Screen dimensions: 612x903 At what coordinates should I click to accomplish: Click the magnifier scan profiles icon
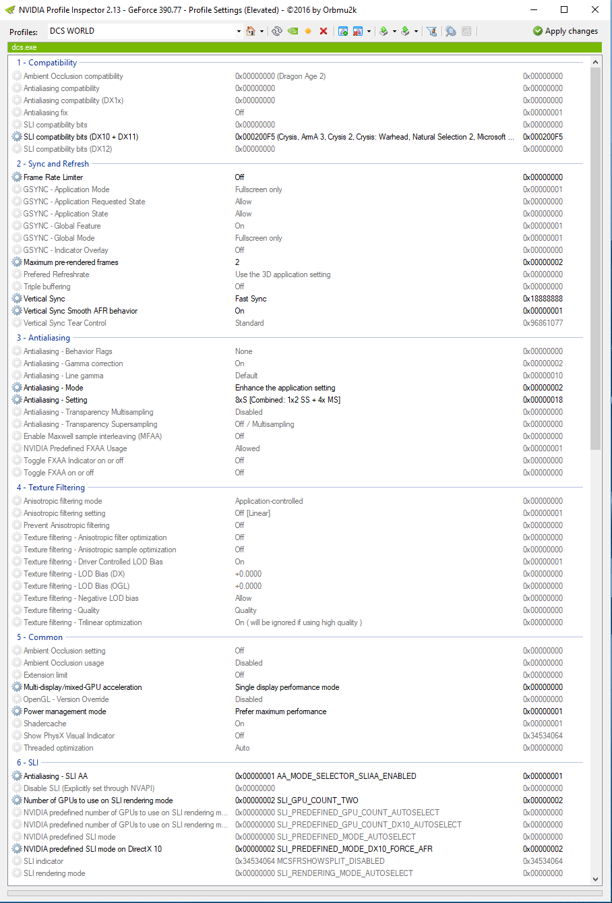click(450, 31)
